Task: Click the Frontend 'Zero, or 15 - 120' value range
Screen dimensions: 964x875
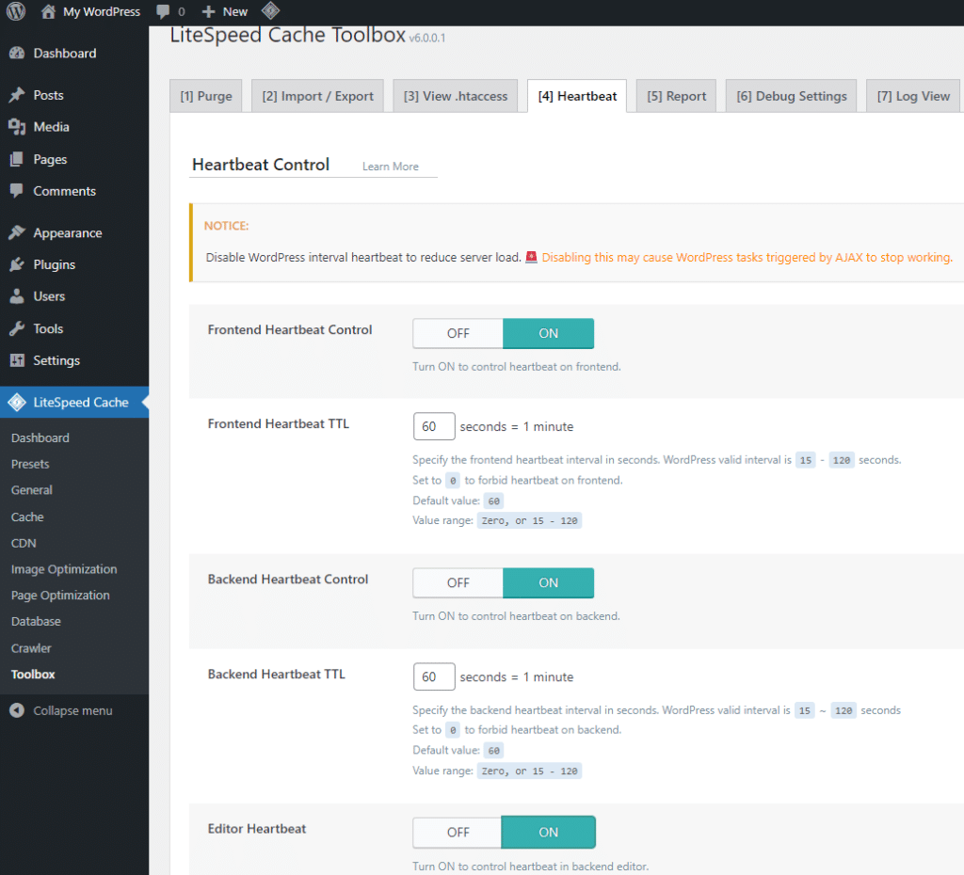Action: pos(529,520)
